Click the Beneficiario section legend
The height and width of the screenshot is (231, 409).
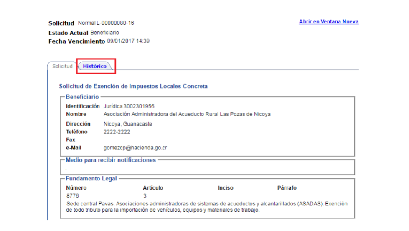click(82, 97)
